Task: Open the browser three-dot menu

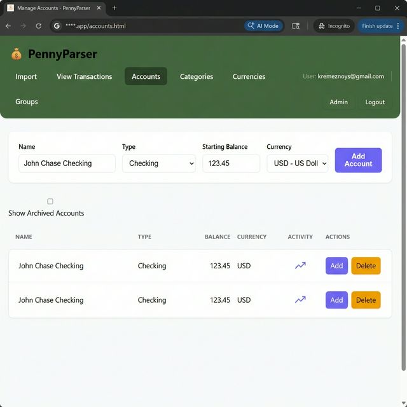Action: tap(398, 26)
